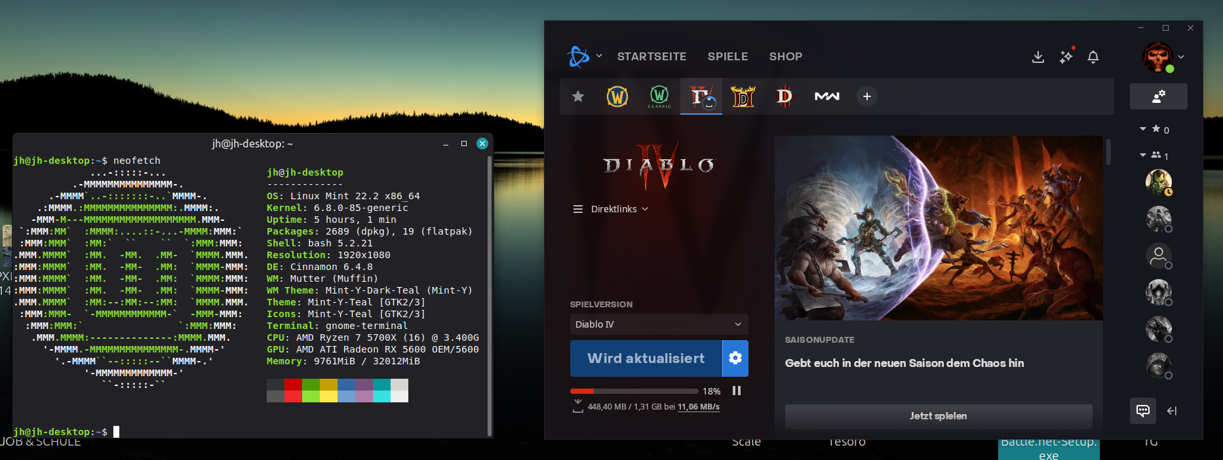The height and width of the screenshot is (460, 1223).
Task: Click the add friend button
Action: click(1158, 96)
